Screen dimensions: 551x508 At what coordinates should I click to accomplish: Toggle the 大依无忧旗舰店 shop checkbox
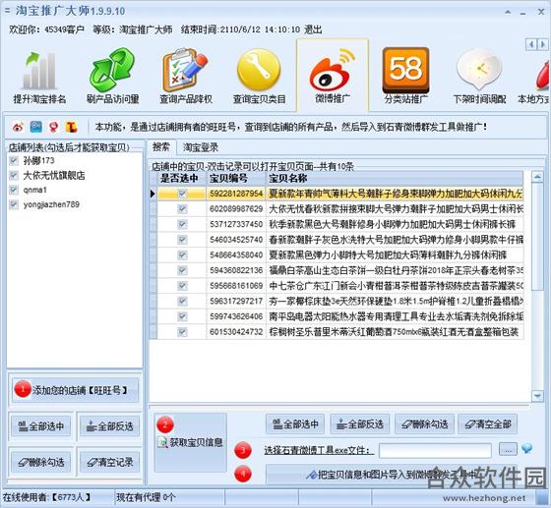[14, 175]
